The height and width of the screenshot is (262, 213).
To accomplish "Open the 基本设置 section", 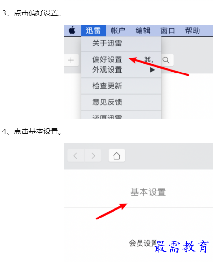I will click(x=148, y=192).
